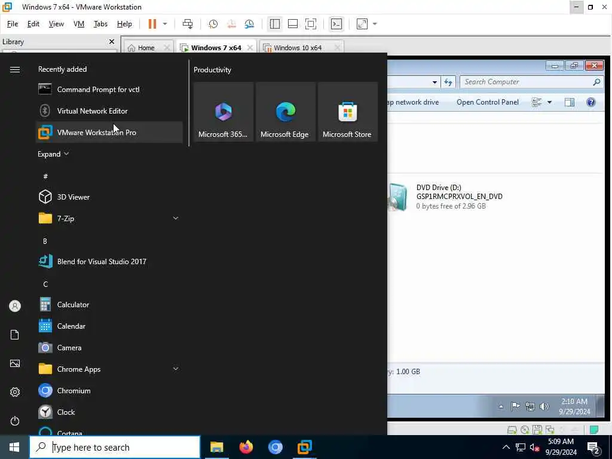Click the user account icon in Start
Image resolution: width=612 pixels, height=459 pixels.
(15, 306)
